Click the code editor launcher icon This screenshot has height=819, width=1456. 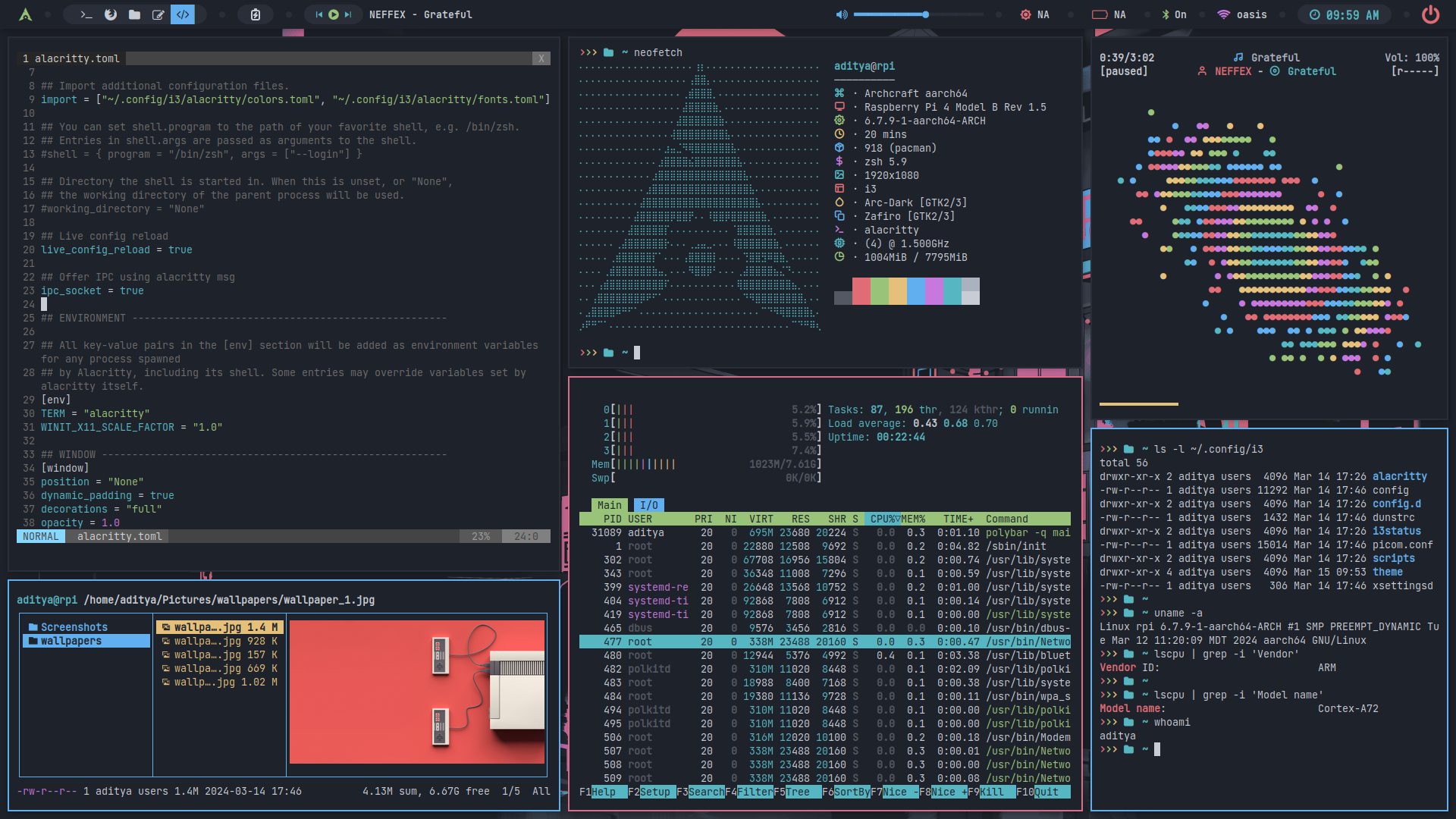183,14
